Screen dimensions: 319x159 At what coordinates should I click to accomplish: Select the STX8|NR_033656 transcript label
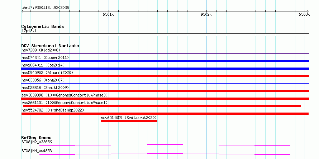click(x=37, y=142)
